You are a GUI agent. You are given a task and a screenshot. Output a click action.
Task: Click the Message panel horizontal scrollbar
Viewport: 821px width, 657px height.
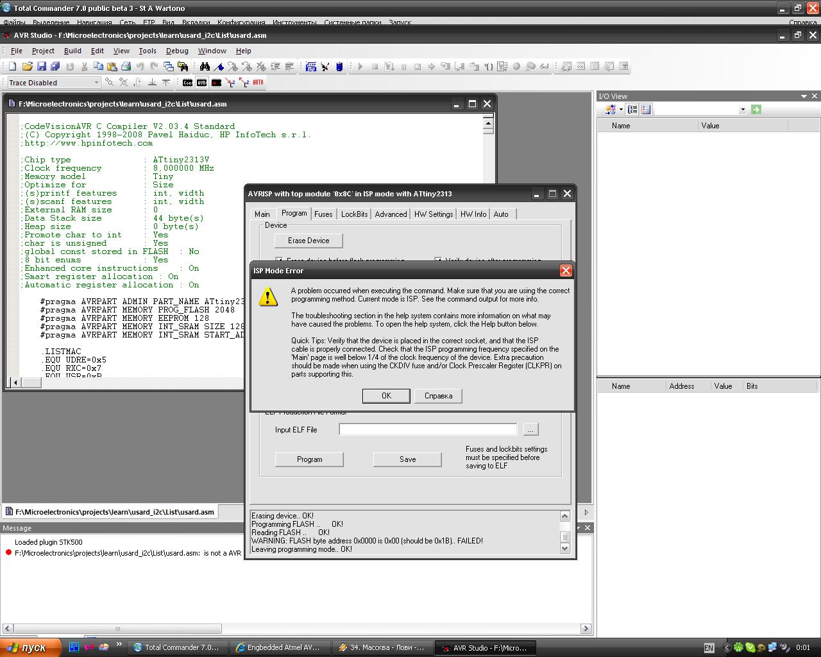coord(117,629)
